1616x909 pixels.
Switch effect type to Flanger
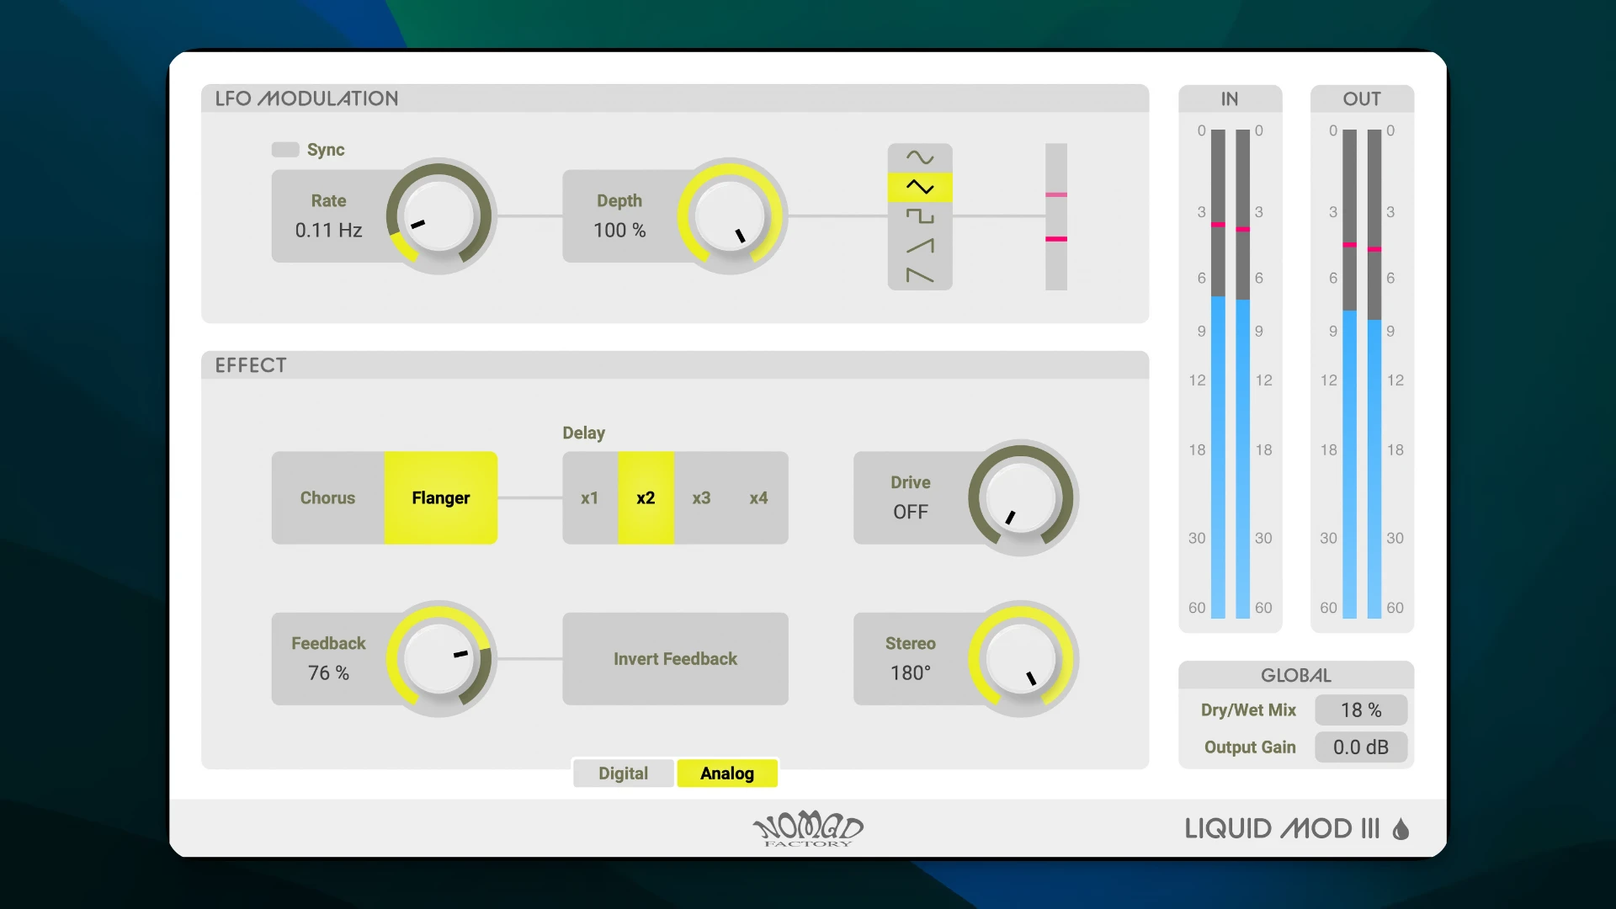pyautogui.click(x=441, y=497)
